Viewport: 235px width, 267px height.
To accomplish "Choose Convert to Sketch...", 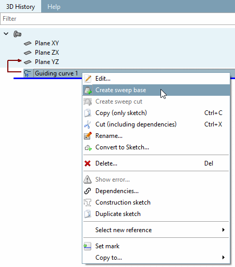I will pos(156,147).
